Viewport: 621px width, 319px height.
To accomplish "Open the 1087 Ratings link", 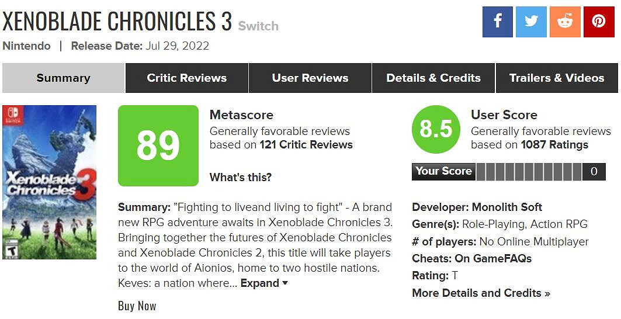I will 554,145.
